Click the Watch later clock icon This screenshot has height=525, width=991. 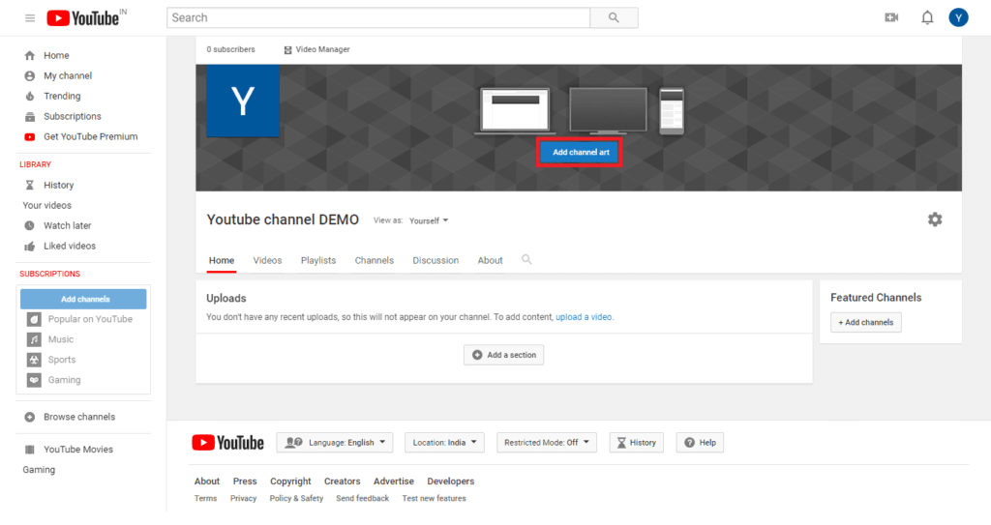click(30, 225)
